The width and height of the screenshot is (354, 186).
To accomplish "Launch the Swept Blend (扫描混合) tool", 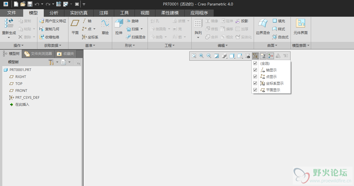I will click(x=136, y=37).
